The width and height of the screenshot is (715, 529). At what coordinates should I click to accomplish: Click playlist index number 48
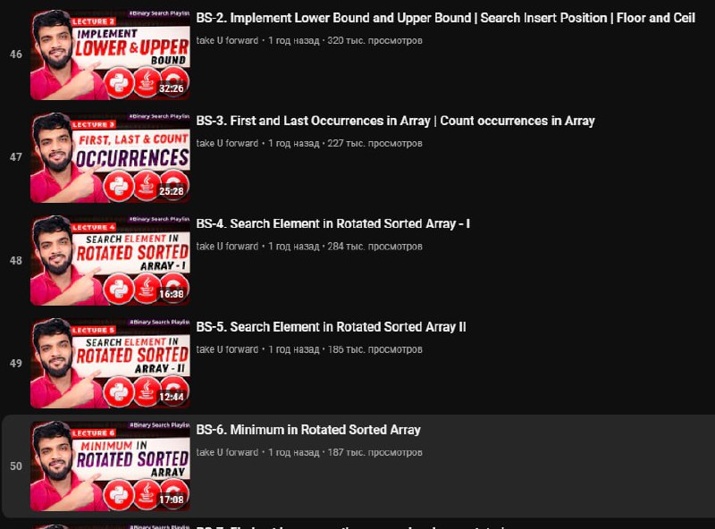coord(16,260)
